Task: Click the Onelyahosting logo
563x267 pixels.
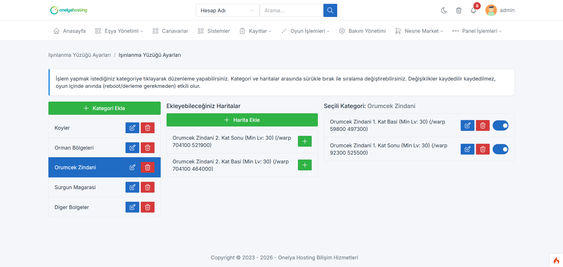Action: point(69,10)
